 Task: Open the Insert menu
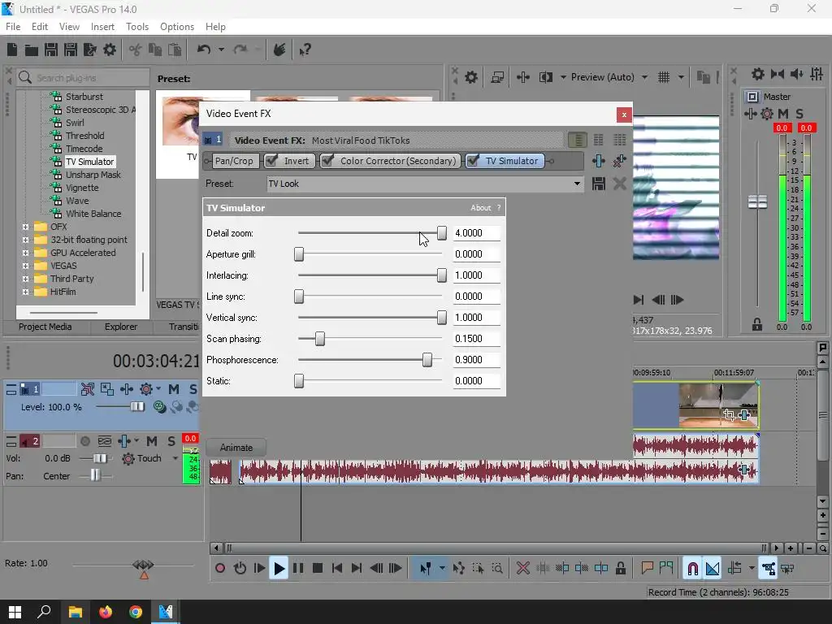coord(102,27)
